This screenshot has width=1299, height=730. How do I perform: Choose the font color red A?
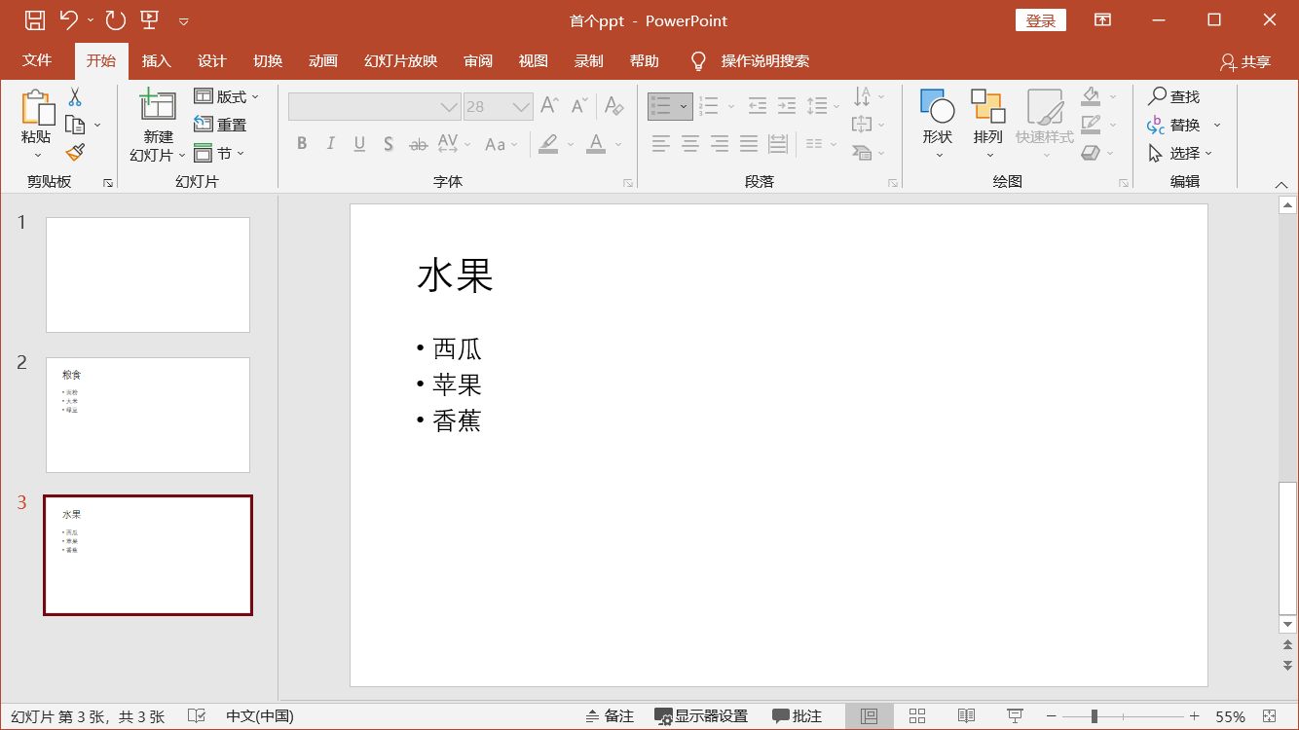click(596, 144)
